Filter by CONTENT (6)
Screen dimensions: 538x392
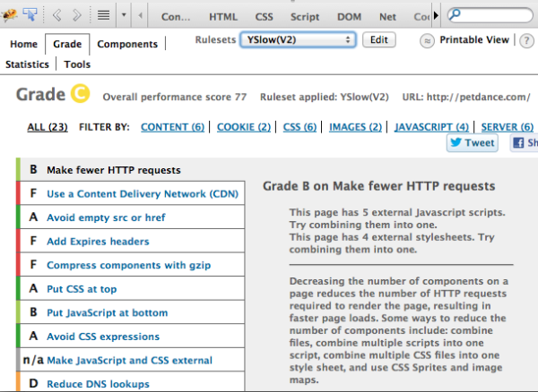pyautogui.click(x=172, y=127)
